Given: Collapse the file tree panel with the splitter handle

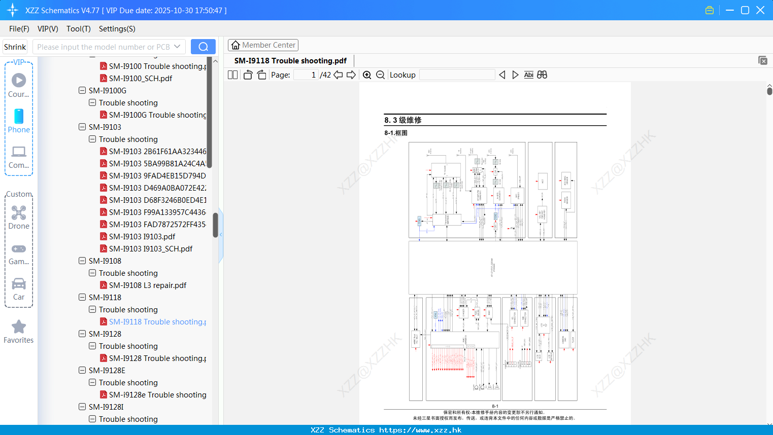Looking at the screenshot, I should pyautogui.click(x=221, y=235).
